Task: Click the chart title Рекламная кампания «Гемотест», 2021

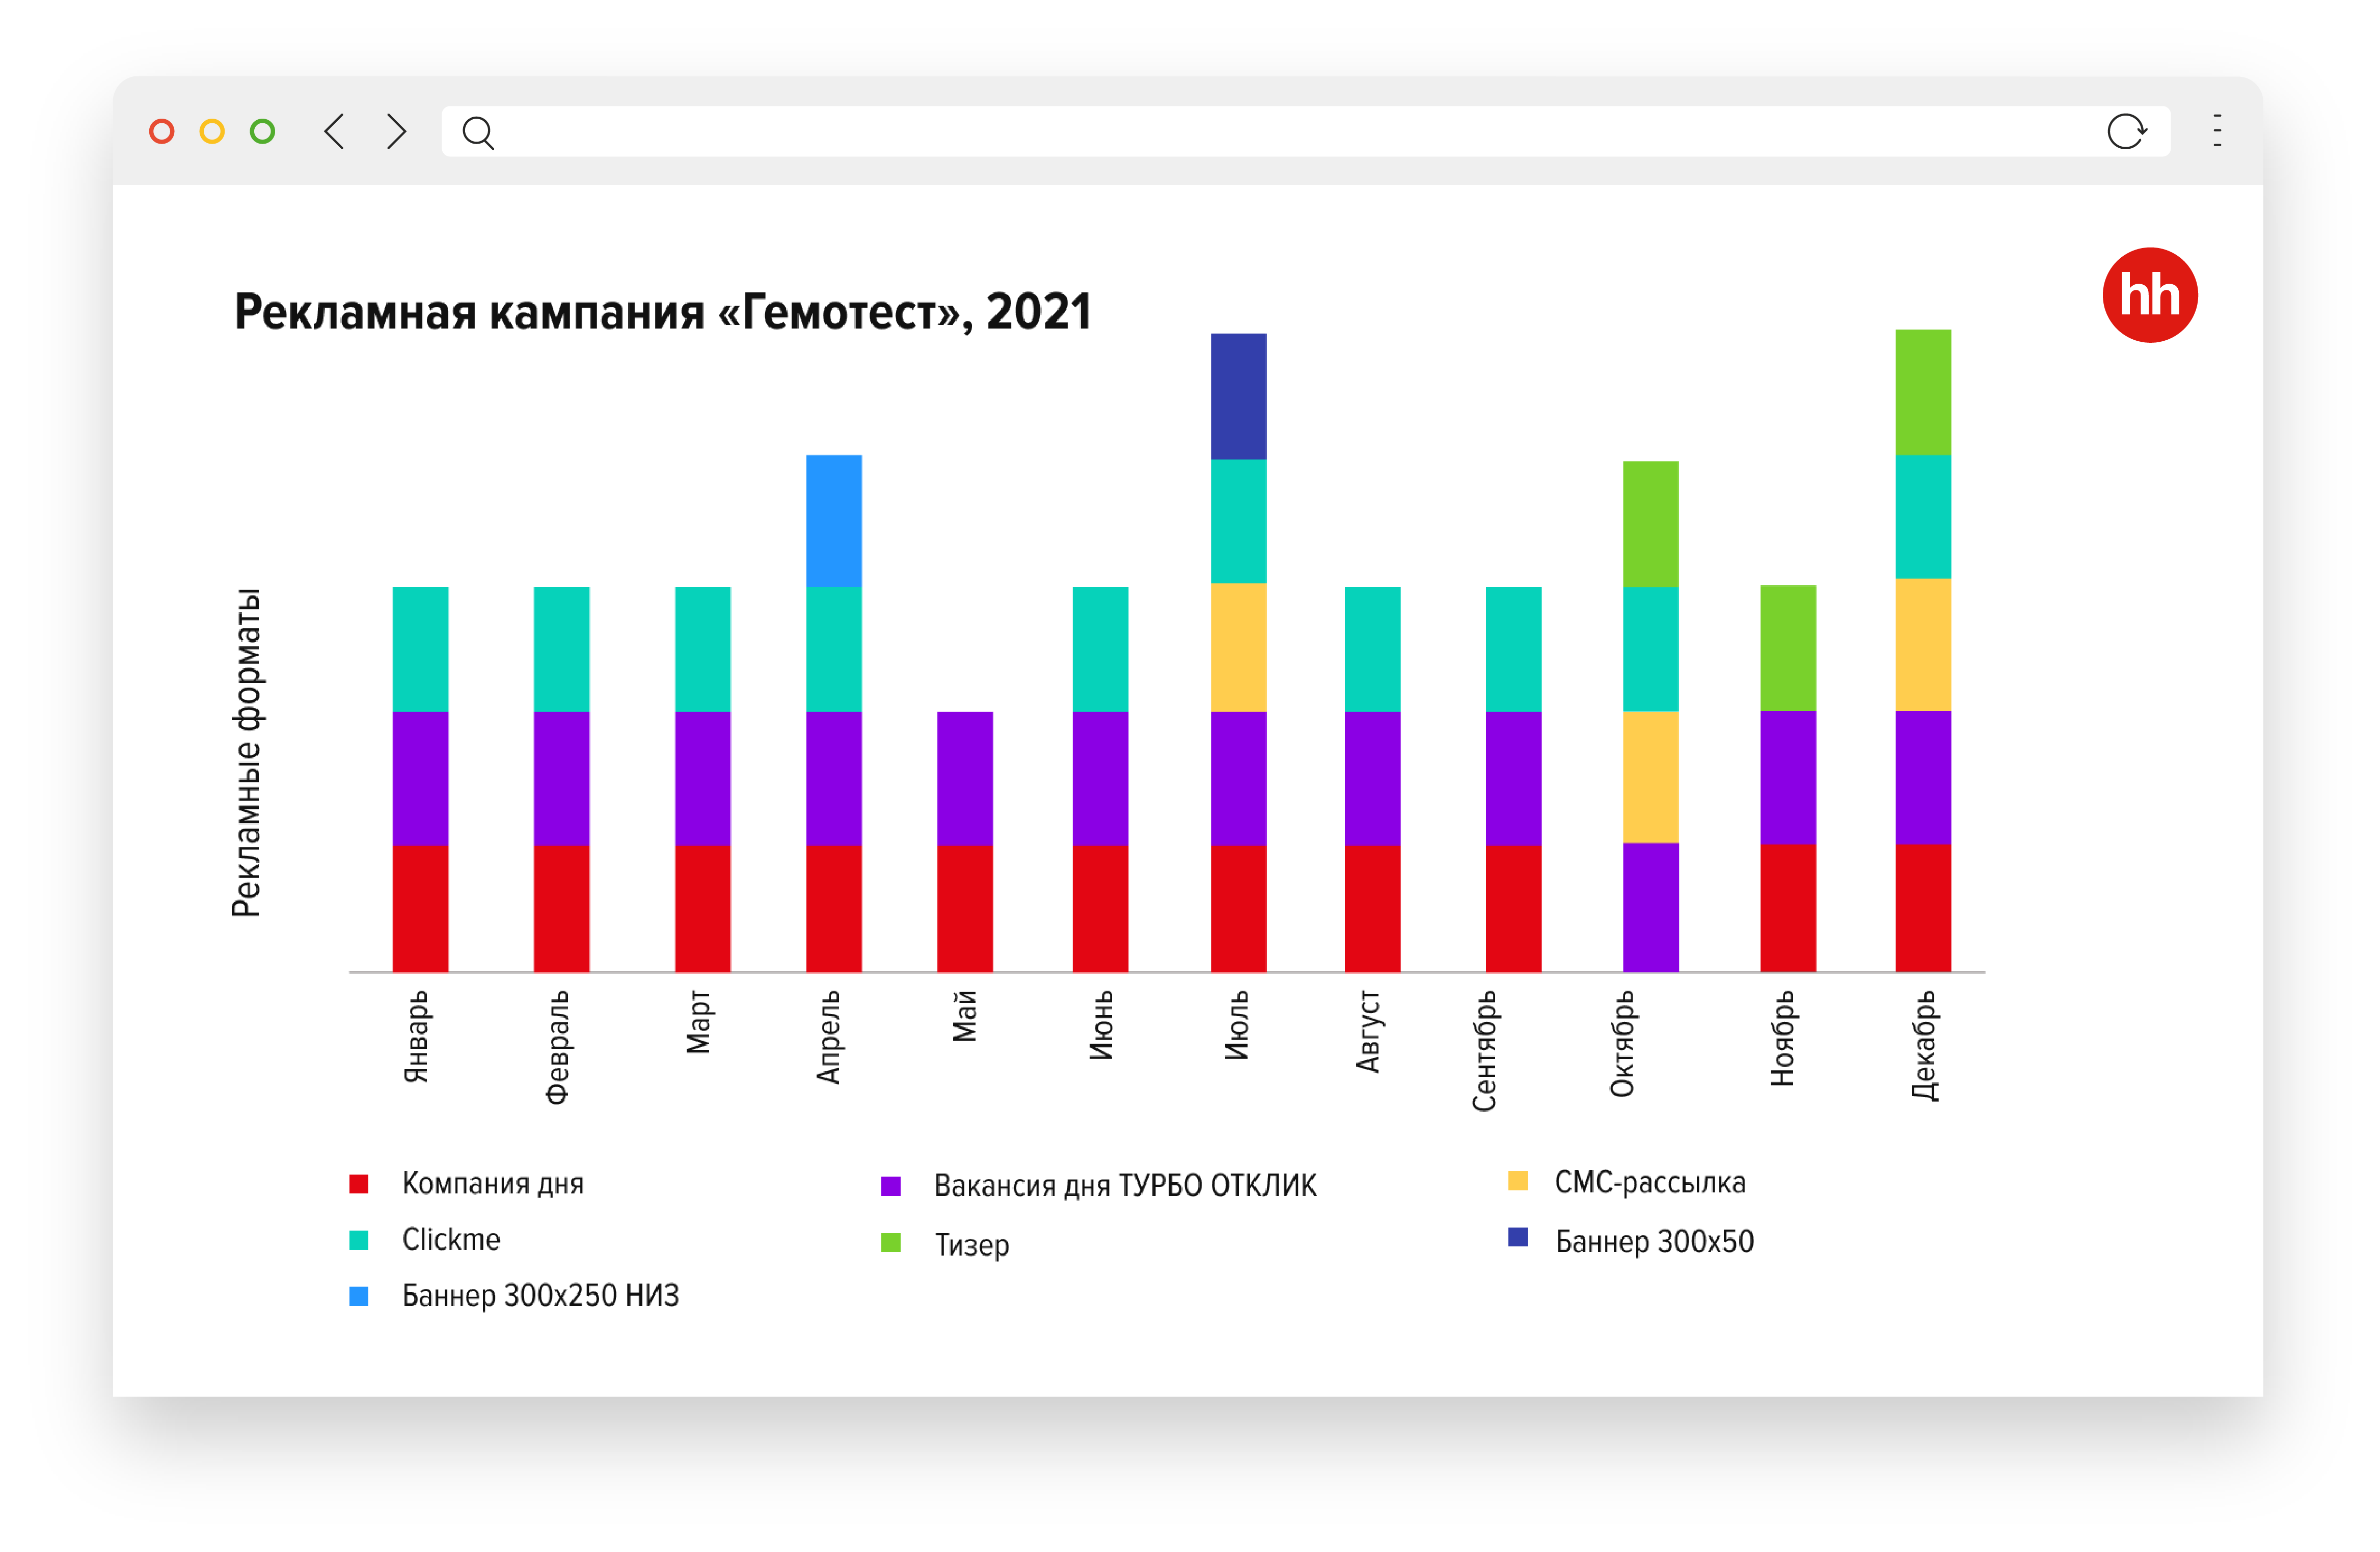Action: 663,312
